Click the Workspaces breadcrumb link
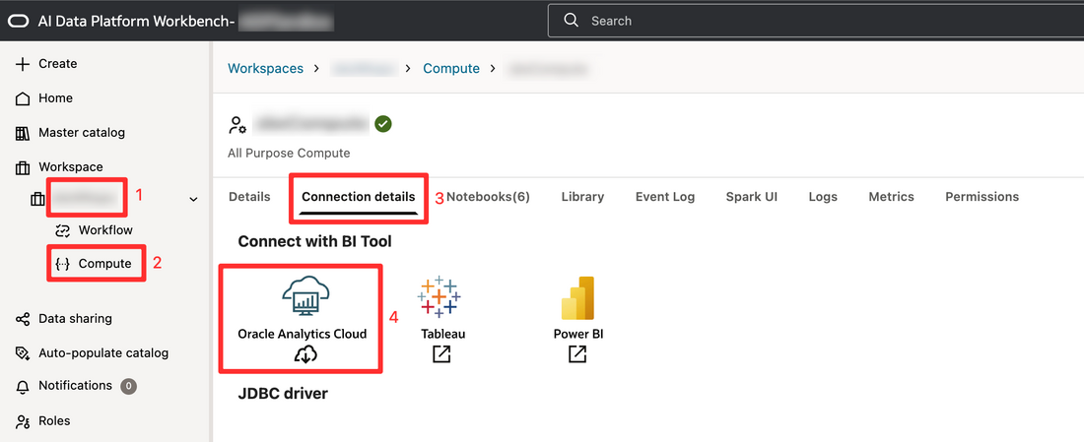The height and width of the screenshot is (442, 1084). tap(265, 68)
